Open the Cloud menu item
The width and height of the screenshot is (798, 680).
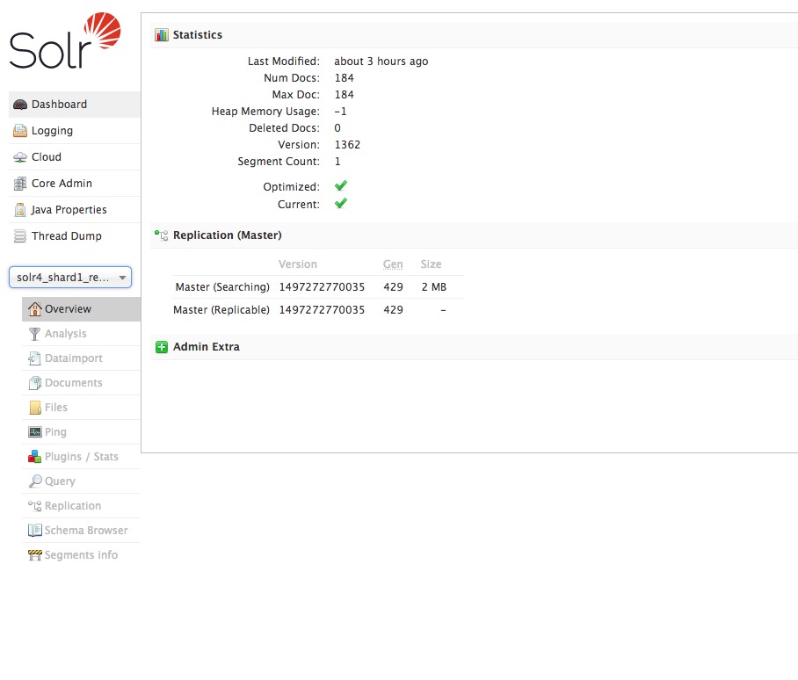click(x=75, y=157)
